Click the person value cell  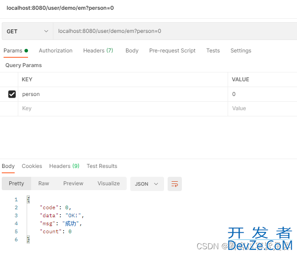pyautogui.click(x=261, y=94)
